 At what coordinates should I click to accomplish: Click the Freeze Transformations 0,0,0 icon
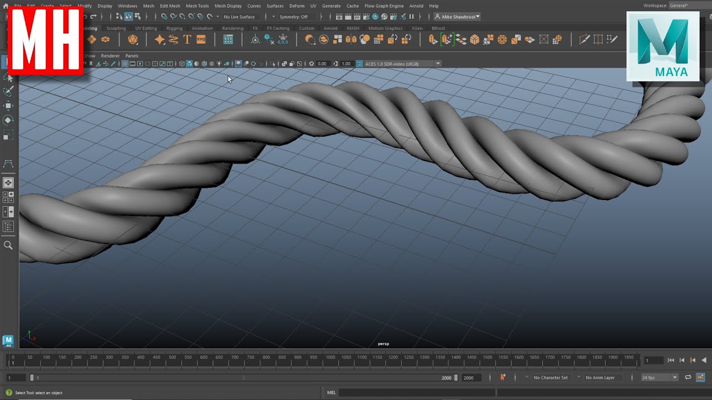(283, 39)
